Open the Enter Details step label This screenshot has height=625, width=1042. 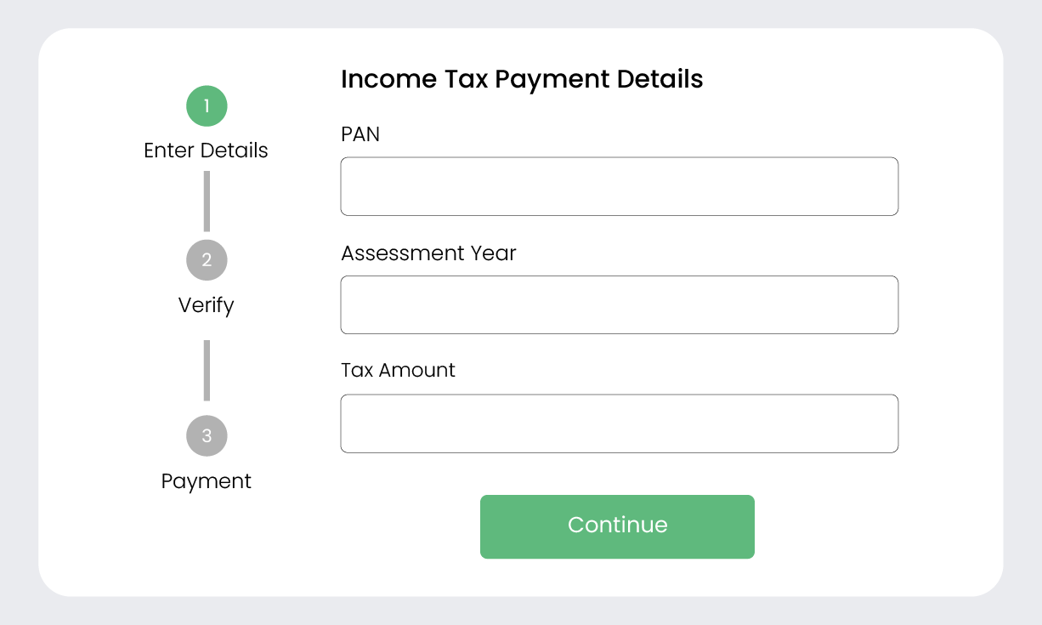pyautogui.click(x=206, y=151)
